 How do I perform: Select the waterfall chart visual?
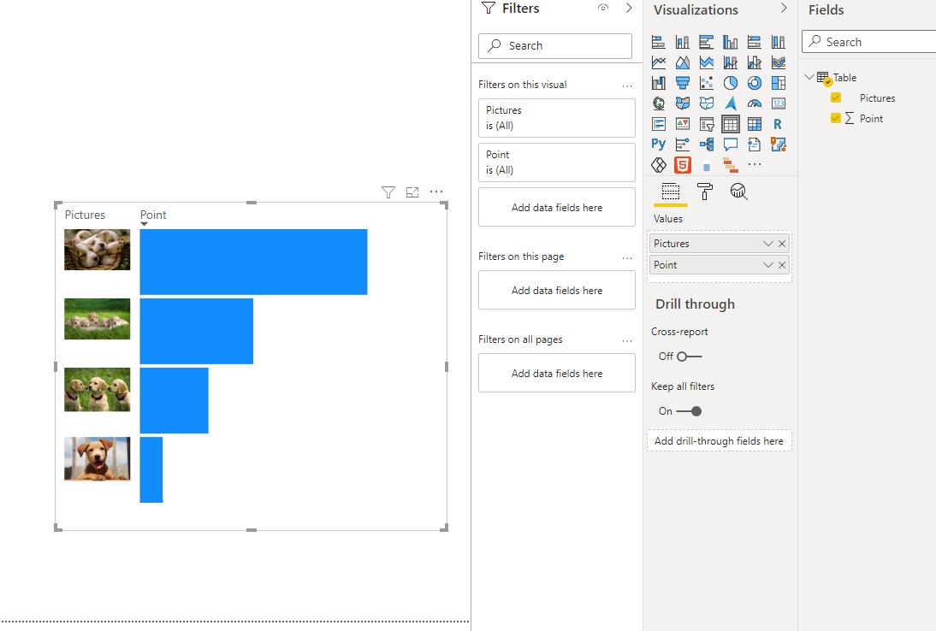coord(659,83)
